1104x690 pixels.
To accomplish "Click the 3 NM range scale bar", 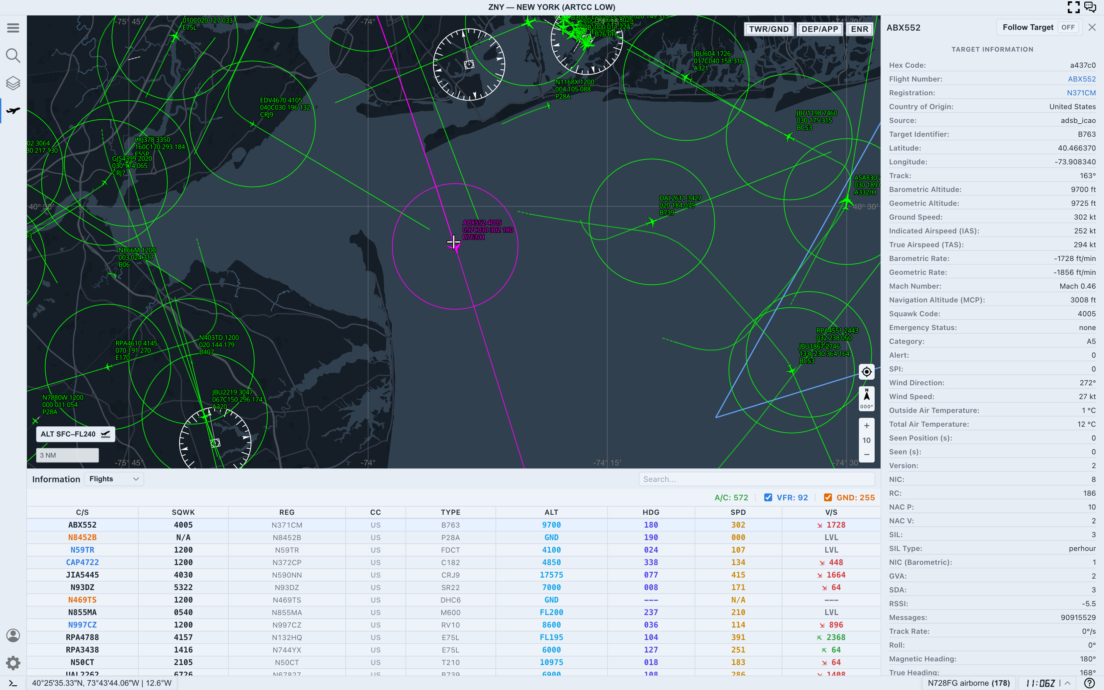I will point(67,455).
